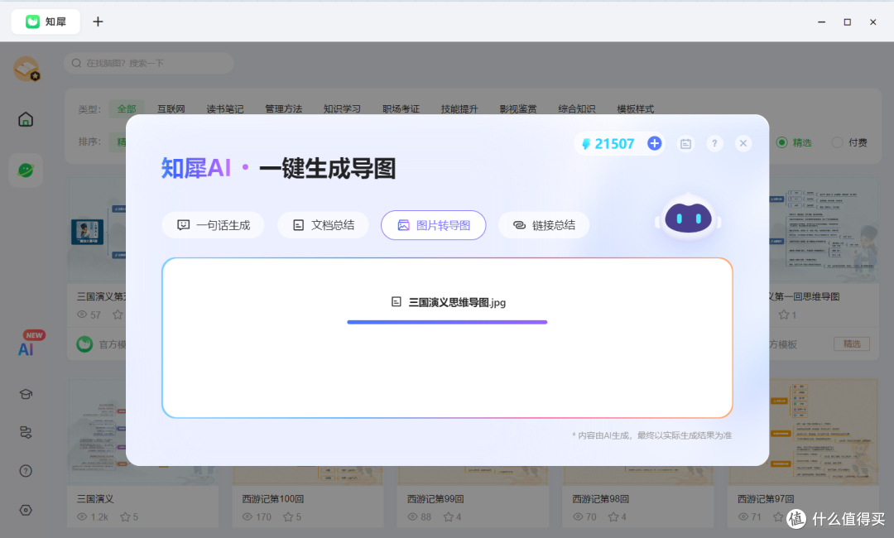Open the help question icon in sidebar
Screen dimensions: 894x538
[26, 471]
